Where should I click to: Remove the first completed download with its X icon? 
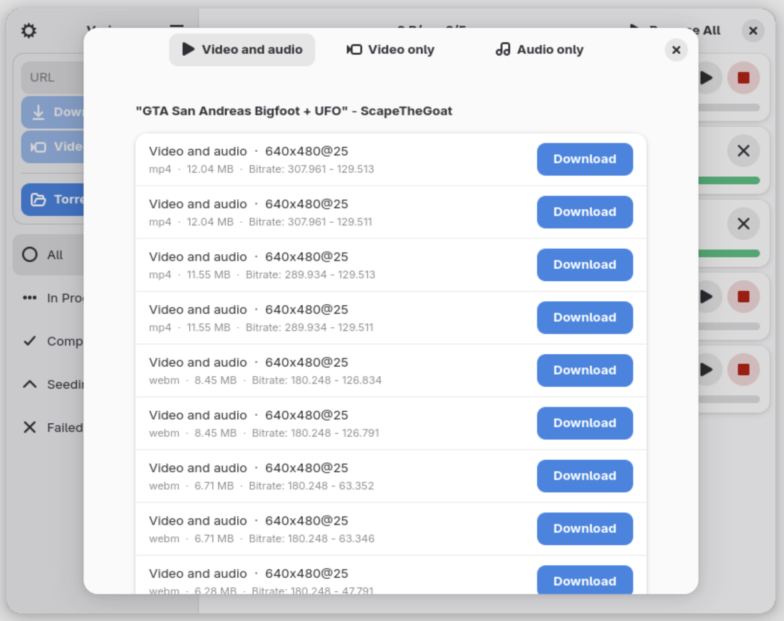(x=743, y=151)
